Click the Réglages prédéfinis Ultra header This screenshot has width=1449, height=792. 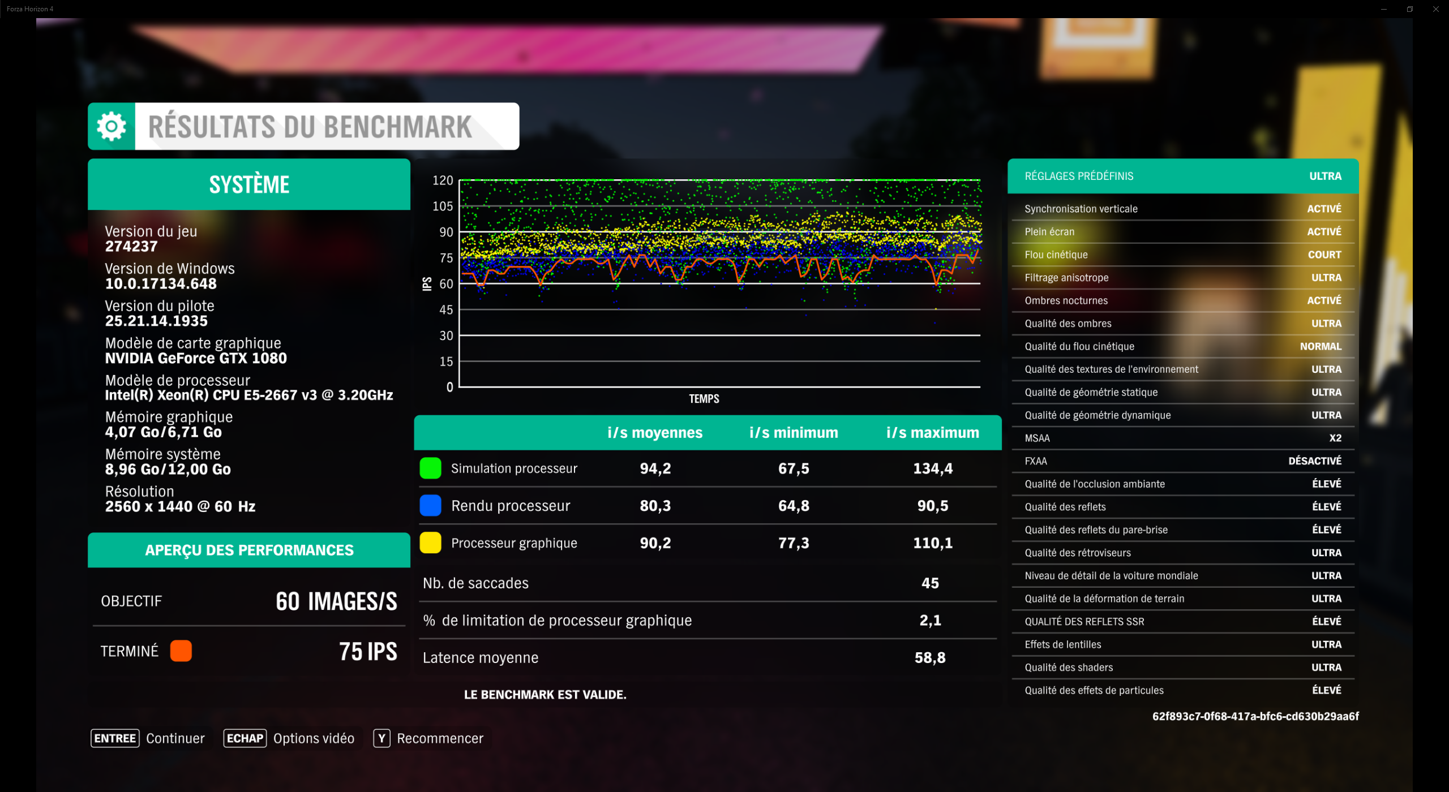1182,176
